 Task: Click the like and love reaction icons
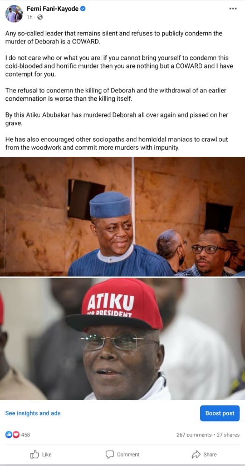(x=12, y=434)
